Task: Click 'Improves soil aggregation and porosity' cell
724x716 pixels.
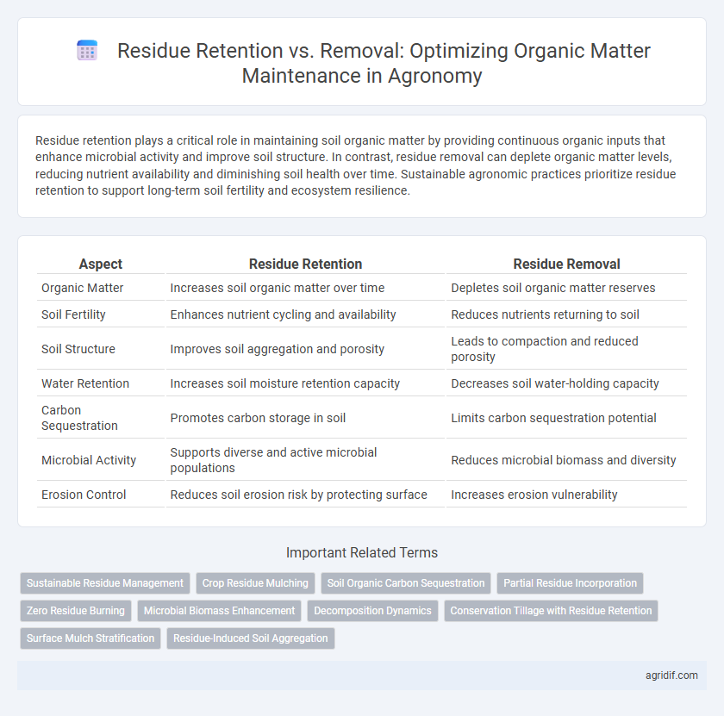Action: click(305, 349)
